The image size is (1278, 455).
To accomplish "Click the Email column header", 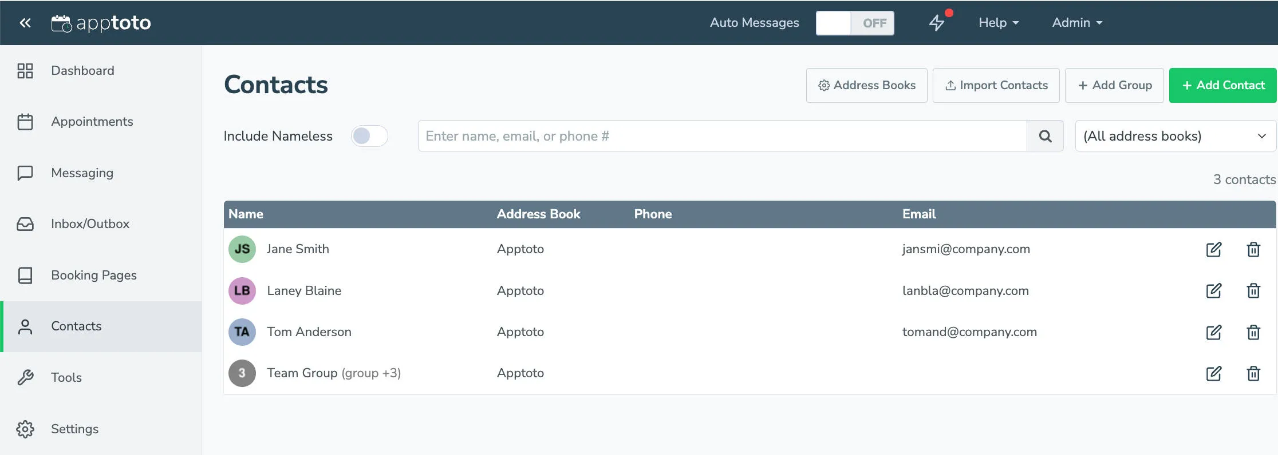I will (x=919, y=214).
